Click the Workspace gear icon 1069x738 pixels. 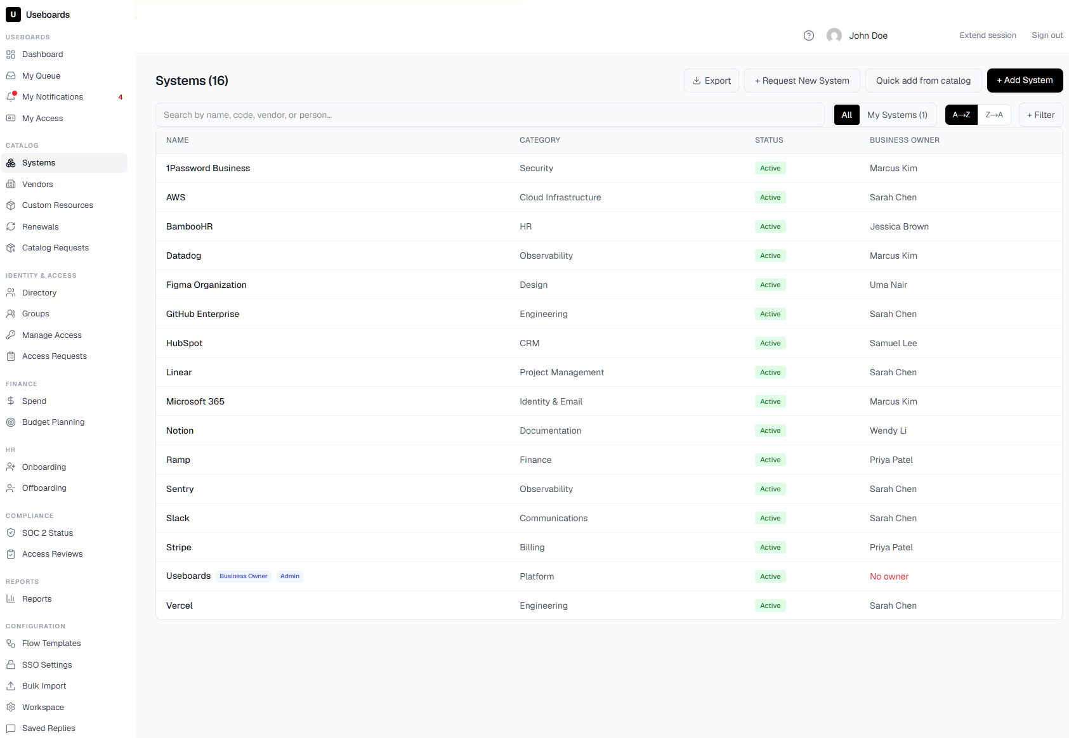coord(11,708)
